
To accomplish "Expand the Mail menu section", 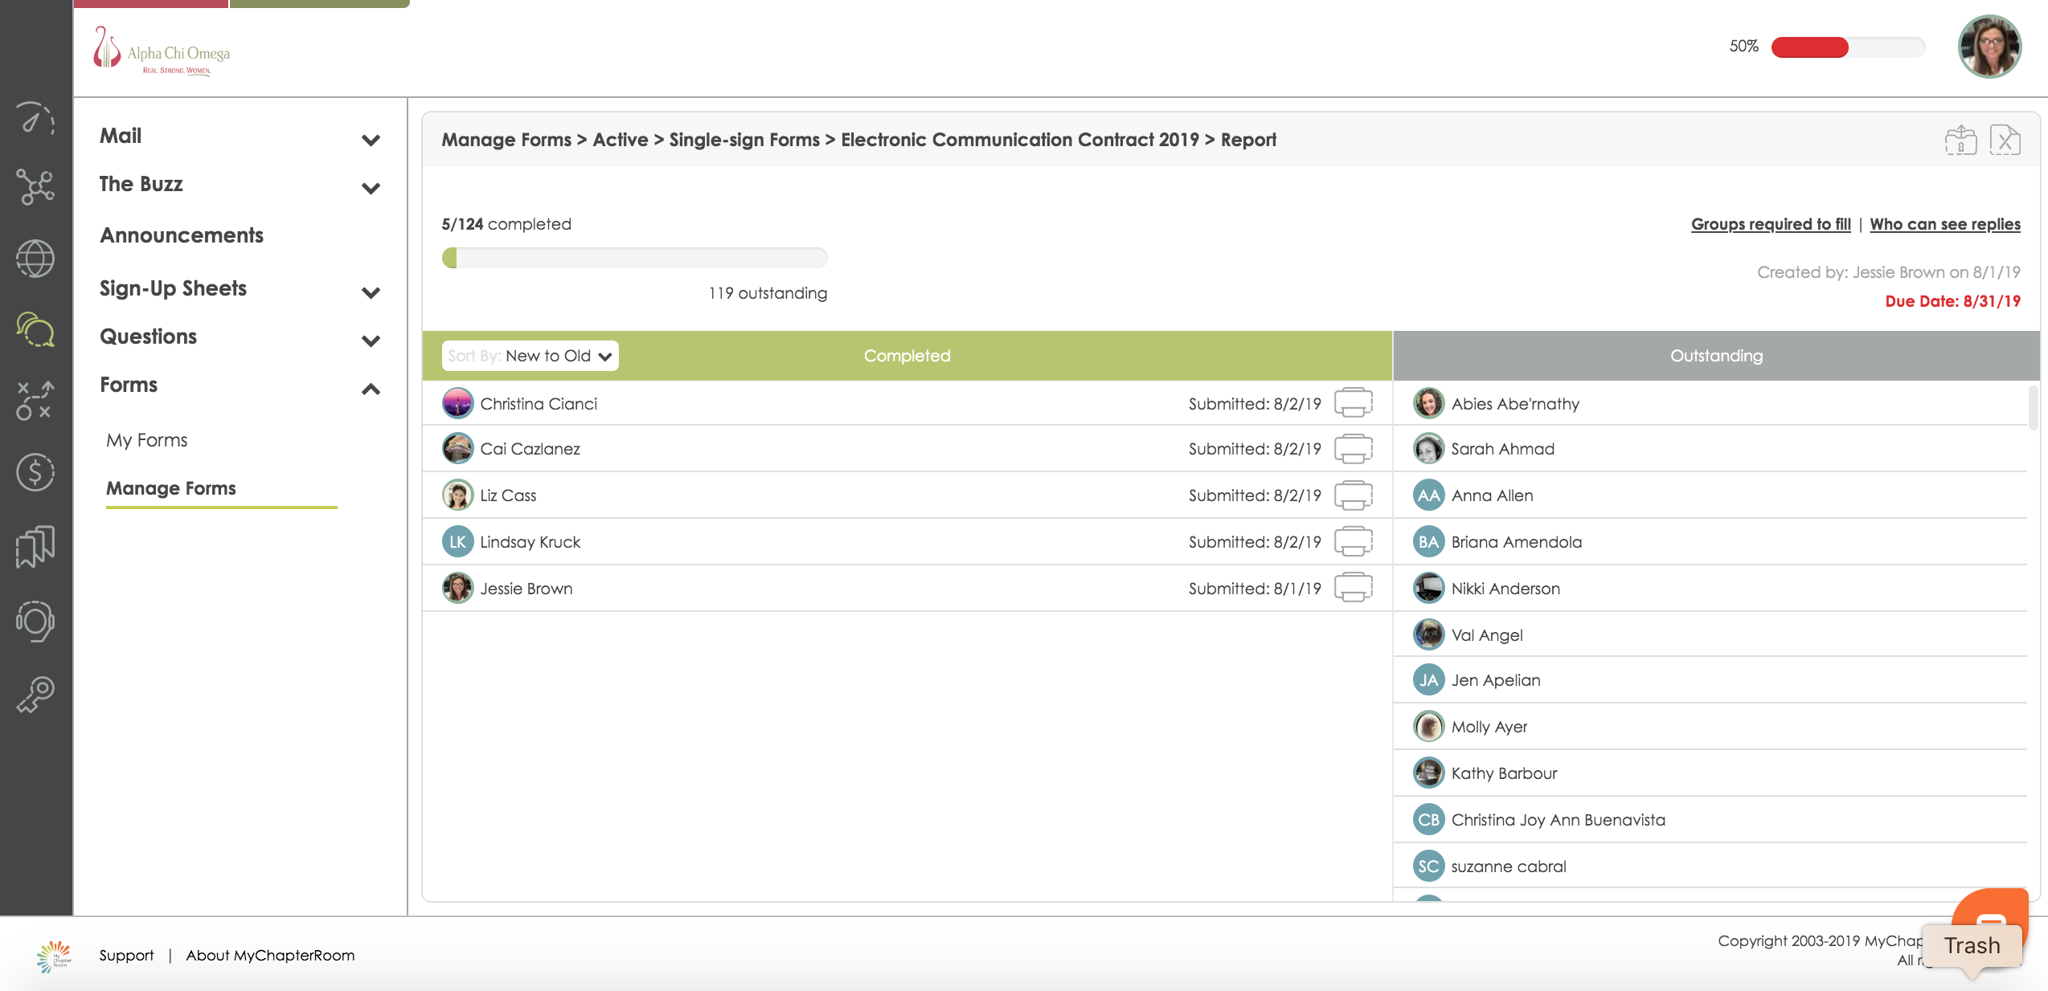I will (371, 140).
